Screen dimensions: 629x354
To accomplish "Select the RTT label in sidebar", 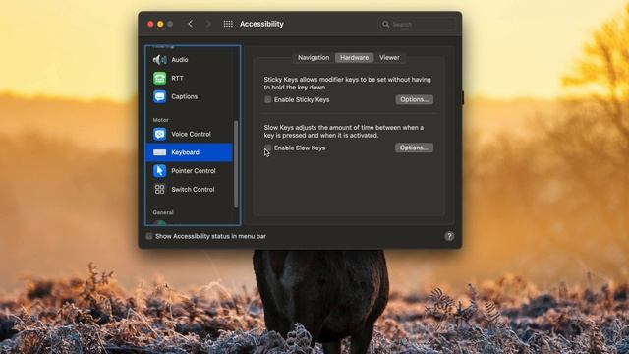I will click(177, 79).
